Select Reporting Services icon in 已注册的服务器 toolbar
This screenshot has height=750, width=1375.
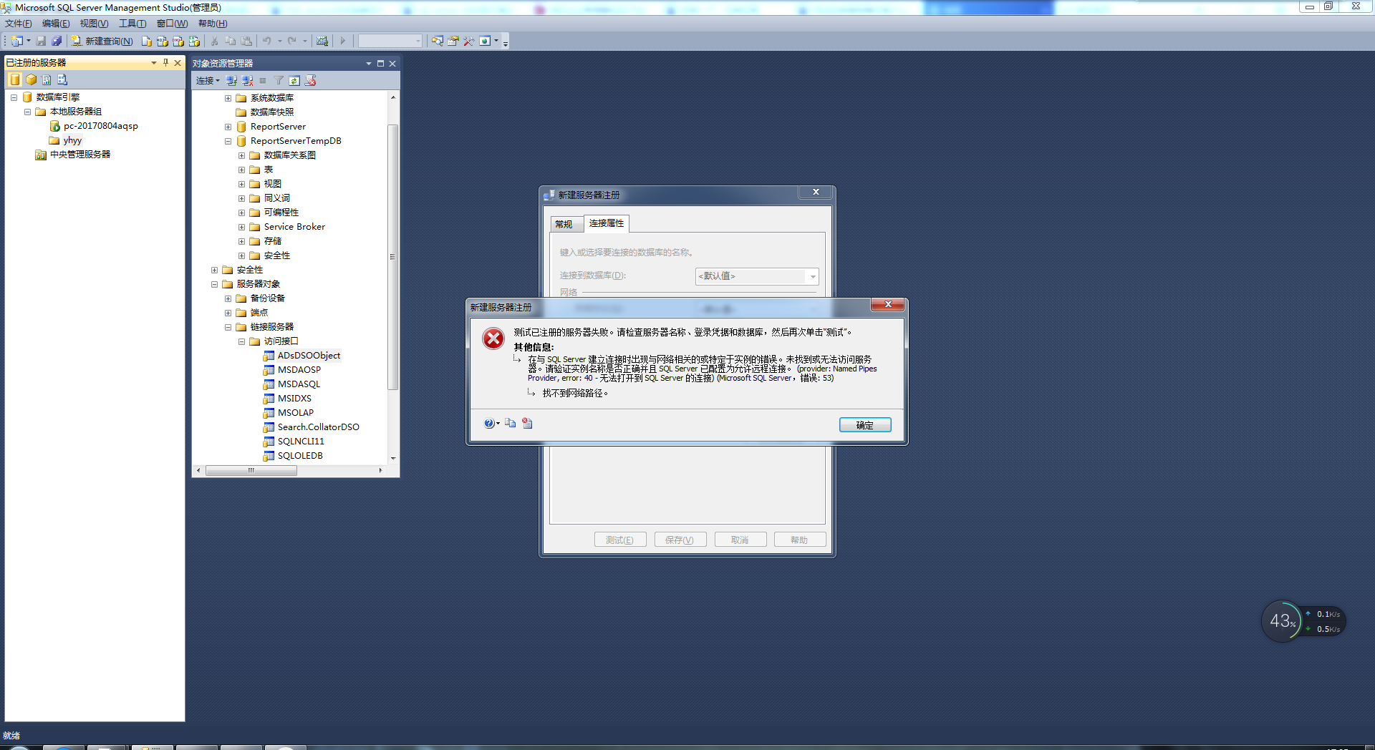click(x=47, y=79)
